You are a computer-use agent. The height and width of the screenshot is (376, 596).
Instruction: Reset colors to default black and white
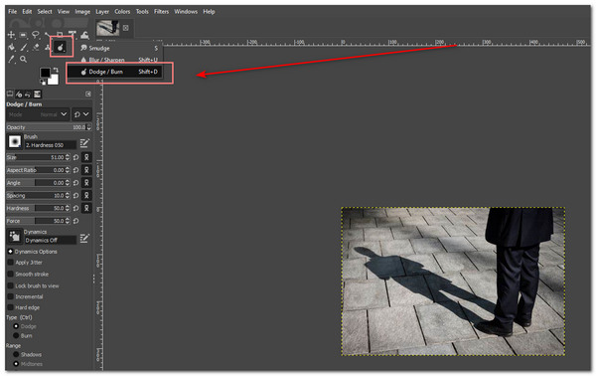43,82
